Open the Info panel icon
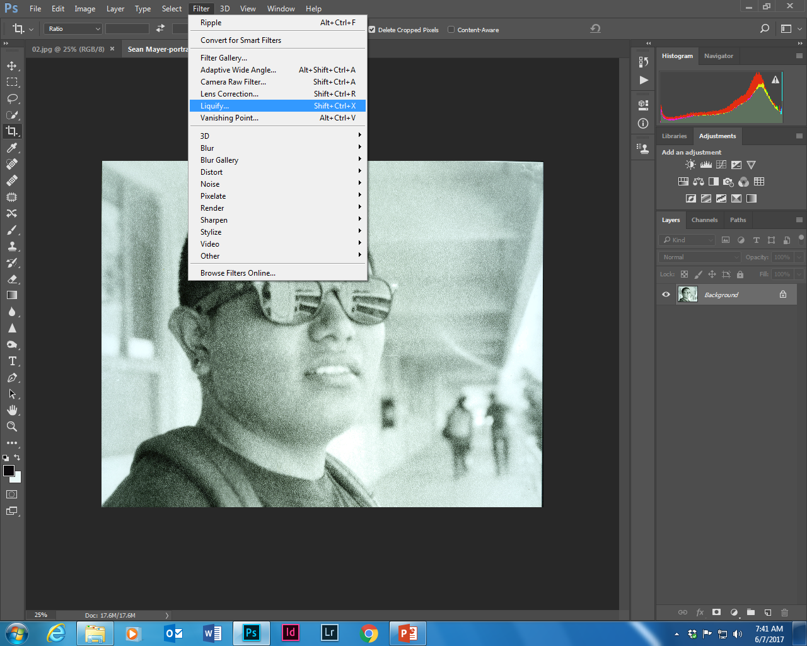The width and height of the screenshot is (807, 646). pyautogui.click(x=643, y=124)
